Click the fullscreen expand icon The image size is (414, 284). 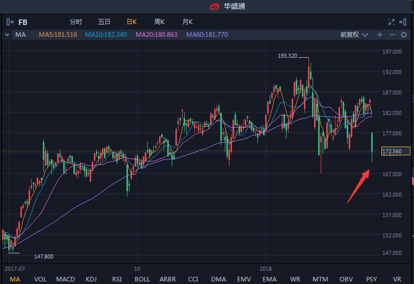coord(392,22)
